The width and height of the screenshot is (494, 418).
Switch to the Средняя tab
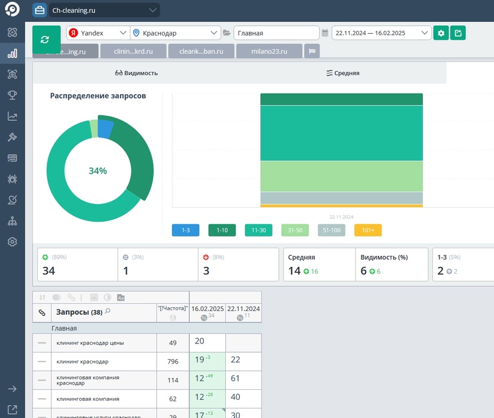point(342,73)
